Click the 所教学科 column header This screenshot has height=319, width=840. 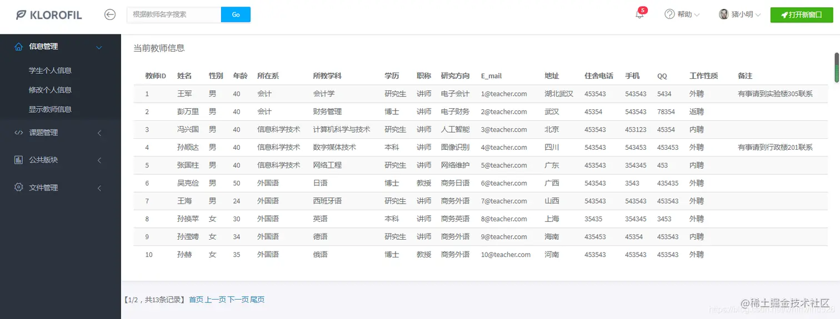[x=327, y=76]
